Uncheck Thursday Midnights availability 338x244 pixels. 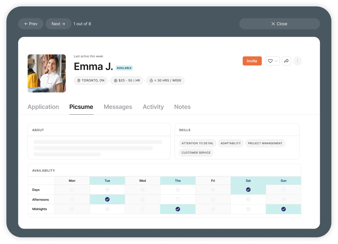coord(178,209)
